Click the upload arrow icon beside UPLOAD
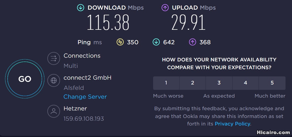The height and width of the screenshot is (137, 292). pyautogui.click(x=165, y=8)
